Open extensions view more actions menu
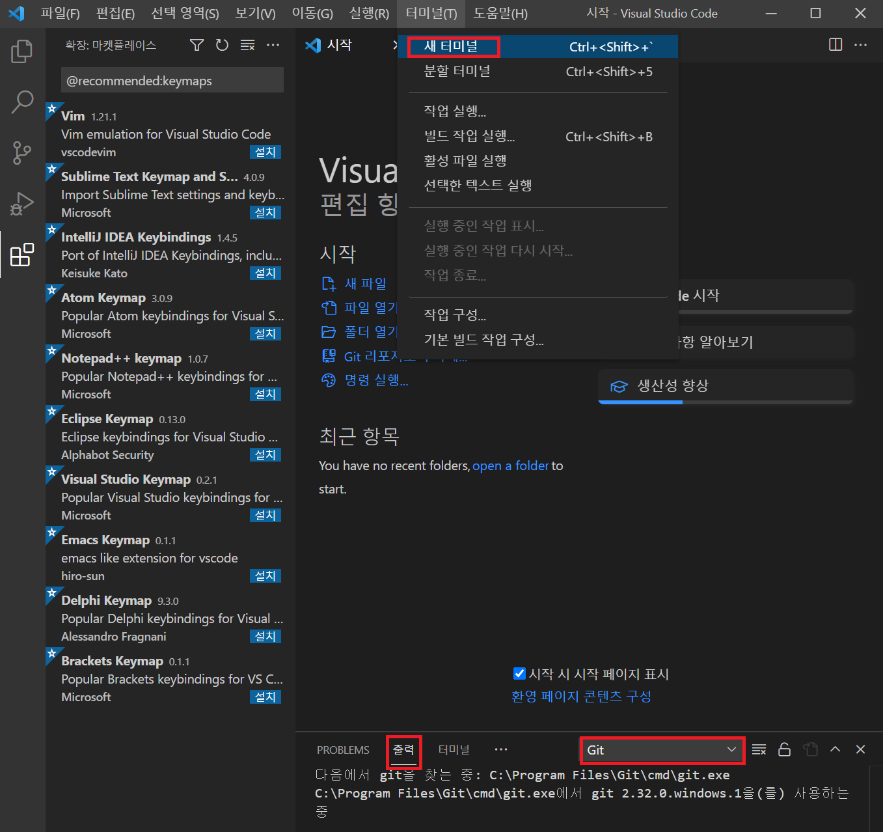Viewport: 883px width, 832px height. tap(273, 45)
